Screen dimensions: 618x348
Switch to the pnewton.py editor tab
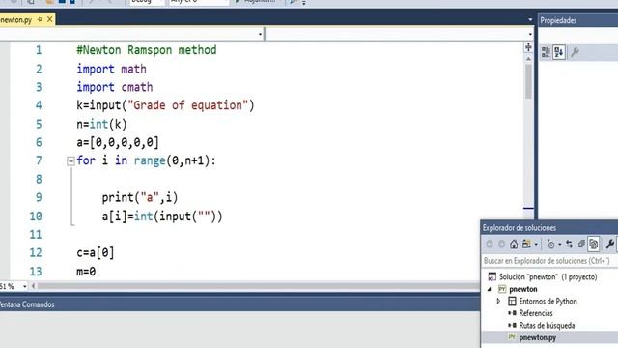coord(15,19)
